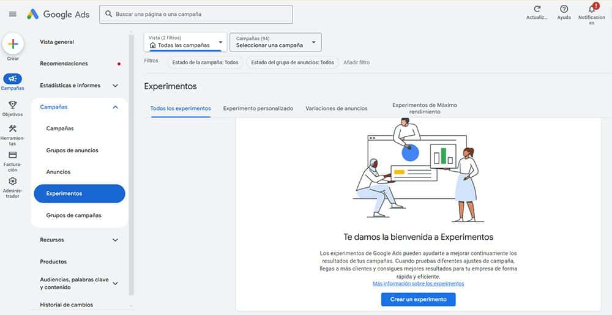Image resolution: width=612 pixels, height=315 pixels.
Task: Switch to Todos los experimentos tab
Action: 181,108
